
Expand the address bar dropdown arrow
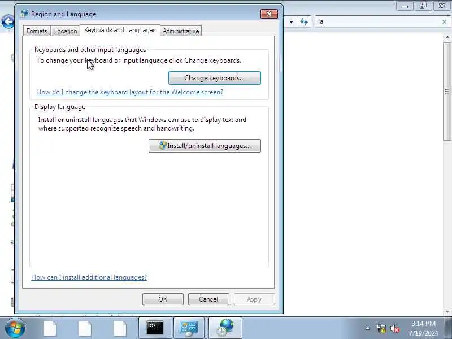291,21
